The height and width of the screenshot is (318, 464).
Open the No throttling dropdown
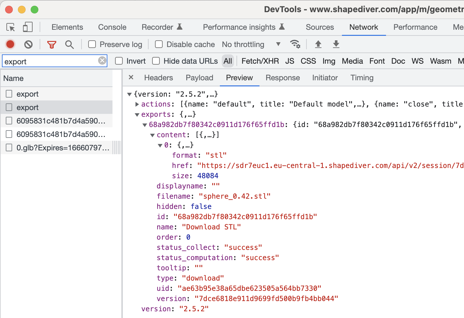coord(251,44)
